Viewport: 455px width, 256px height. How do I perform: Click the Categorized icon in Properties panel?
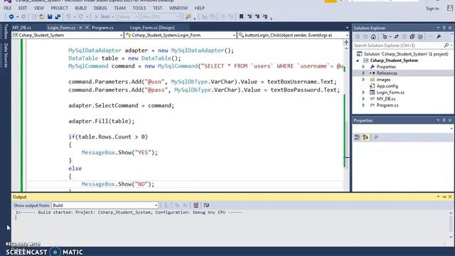tap(357, 137)
